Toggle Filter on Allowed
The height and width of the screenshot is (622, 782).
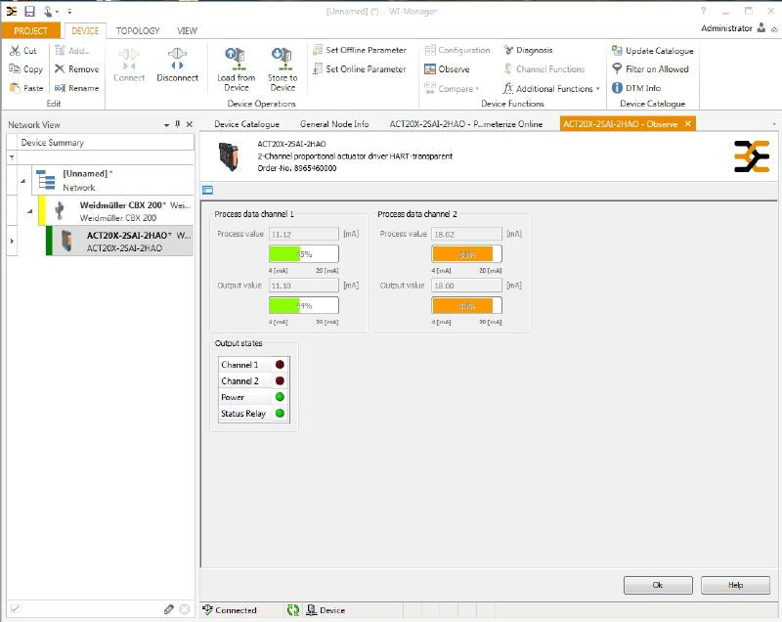coord(618,69)
